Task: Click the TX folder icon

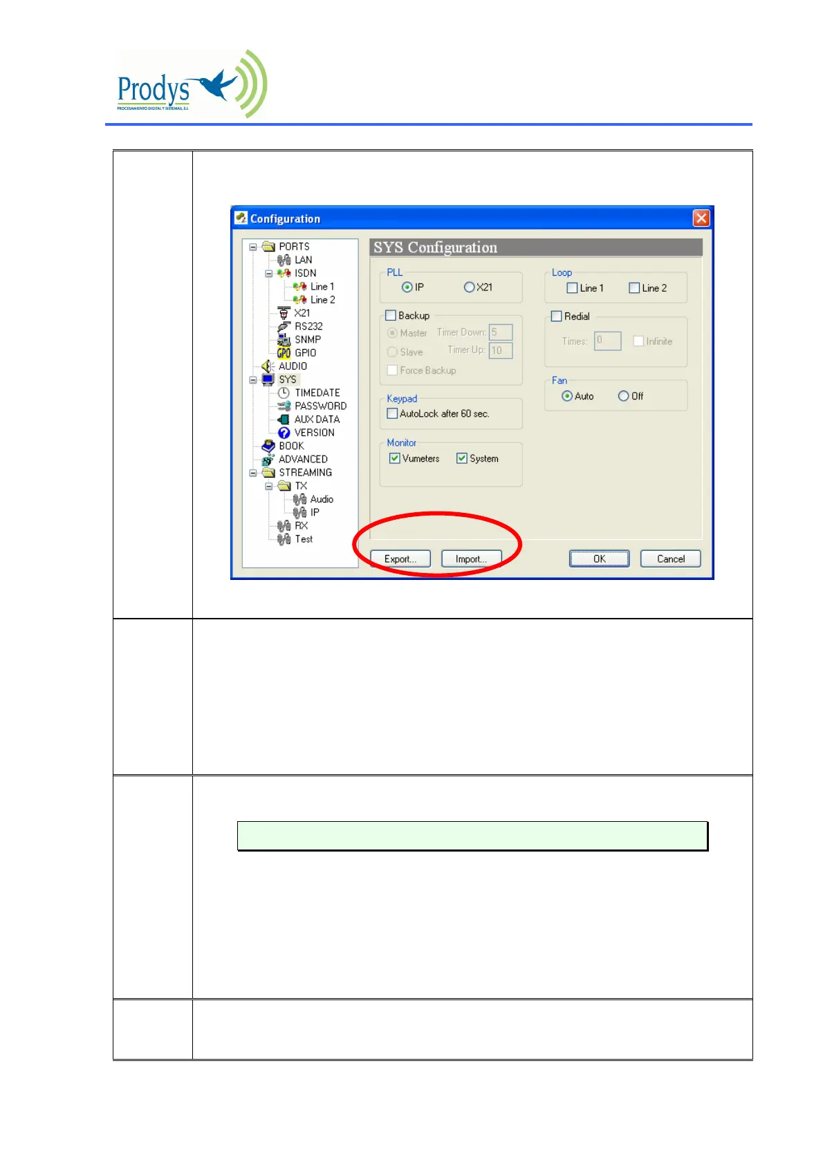Action: pos(284,486)
